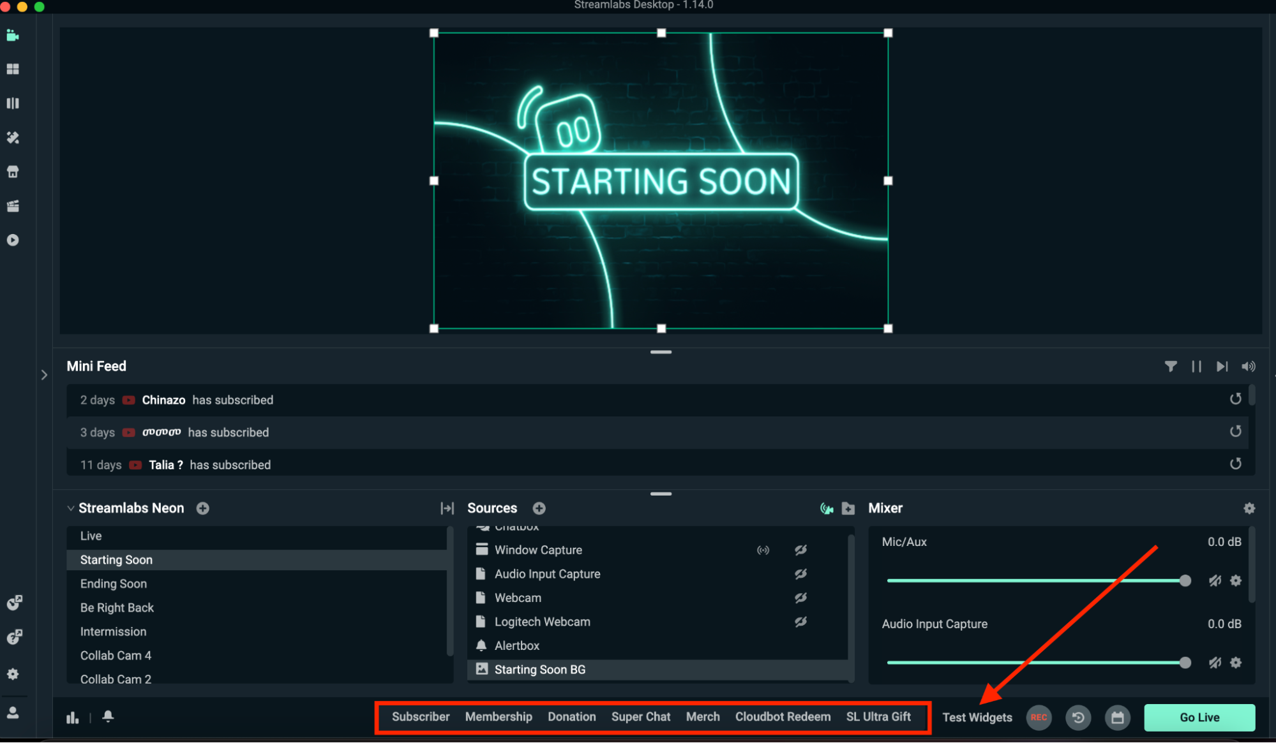Select the Collab Cam 4 scene
Image resolution: width=1276 pixels, height=743 pixels.
257,656
